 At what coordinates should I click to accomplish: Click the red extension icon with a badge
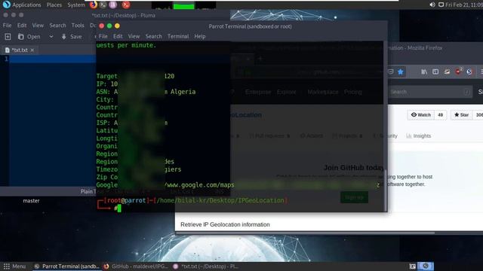tap(458, 72)
